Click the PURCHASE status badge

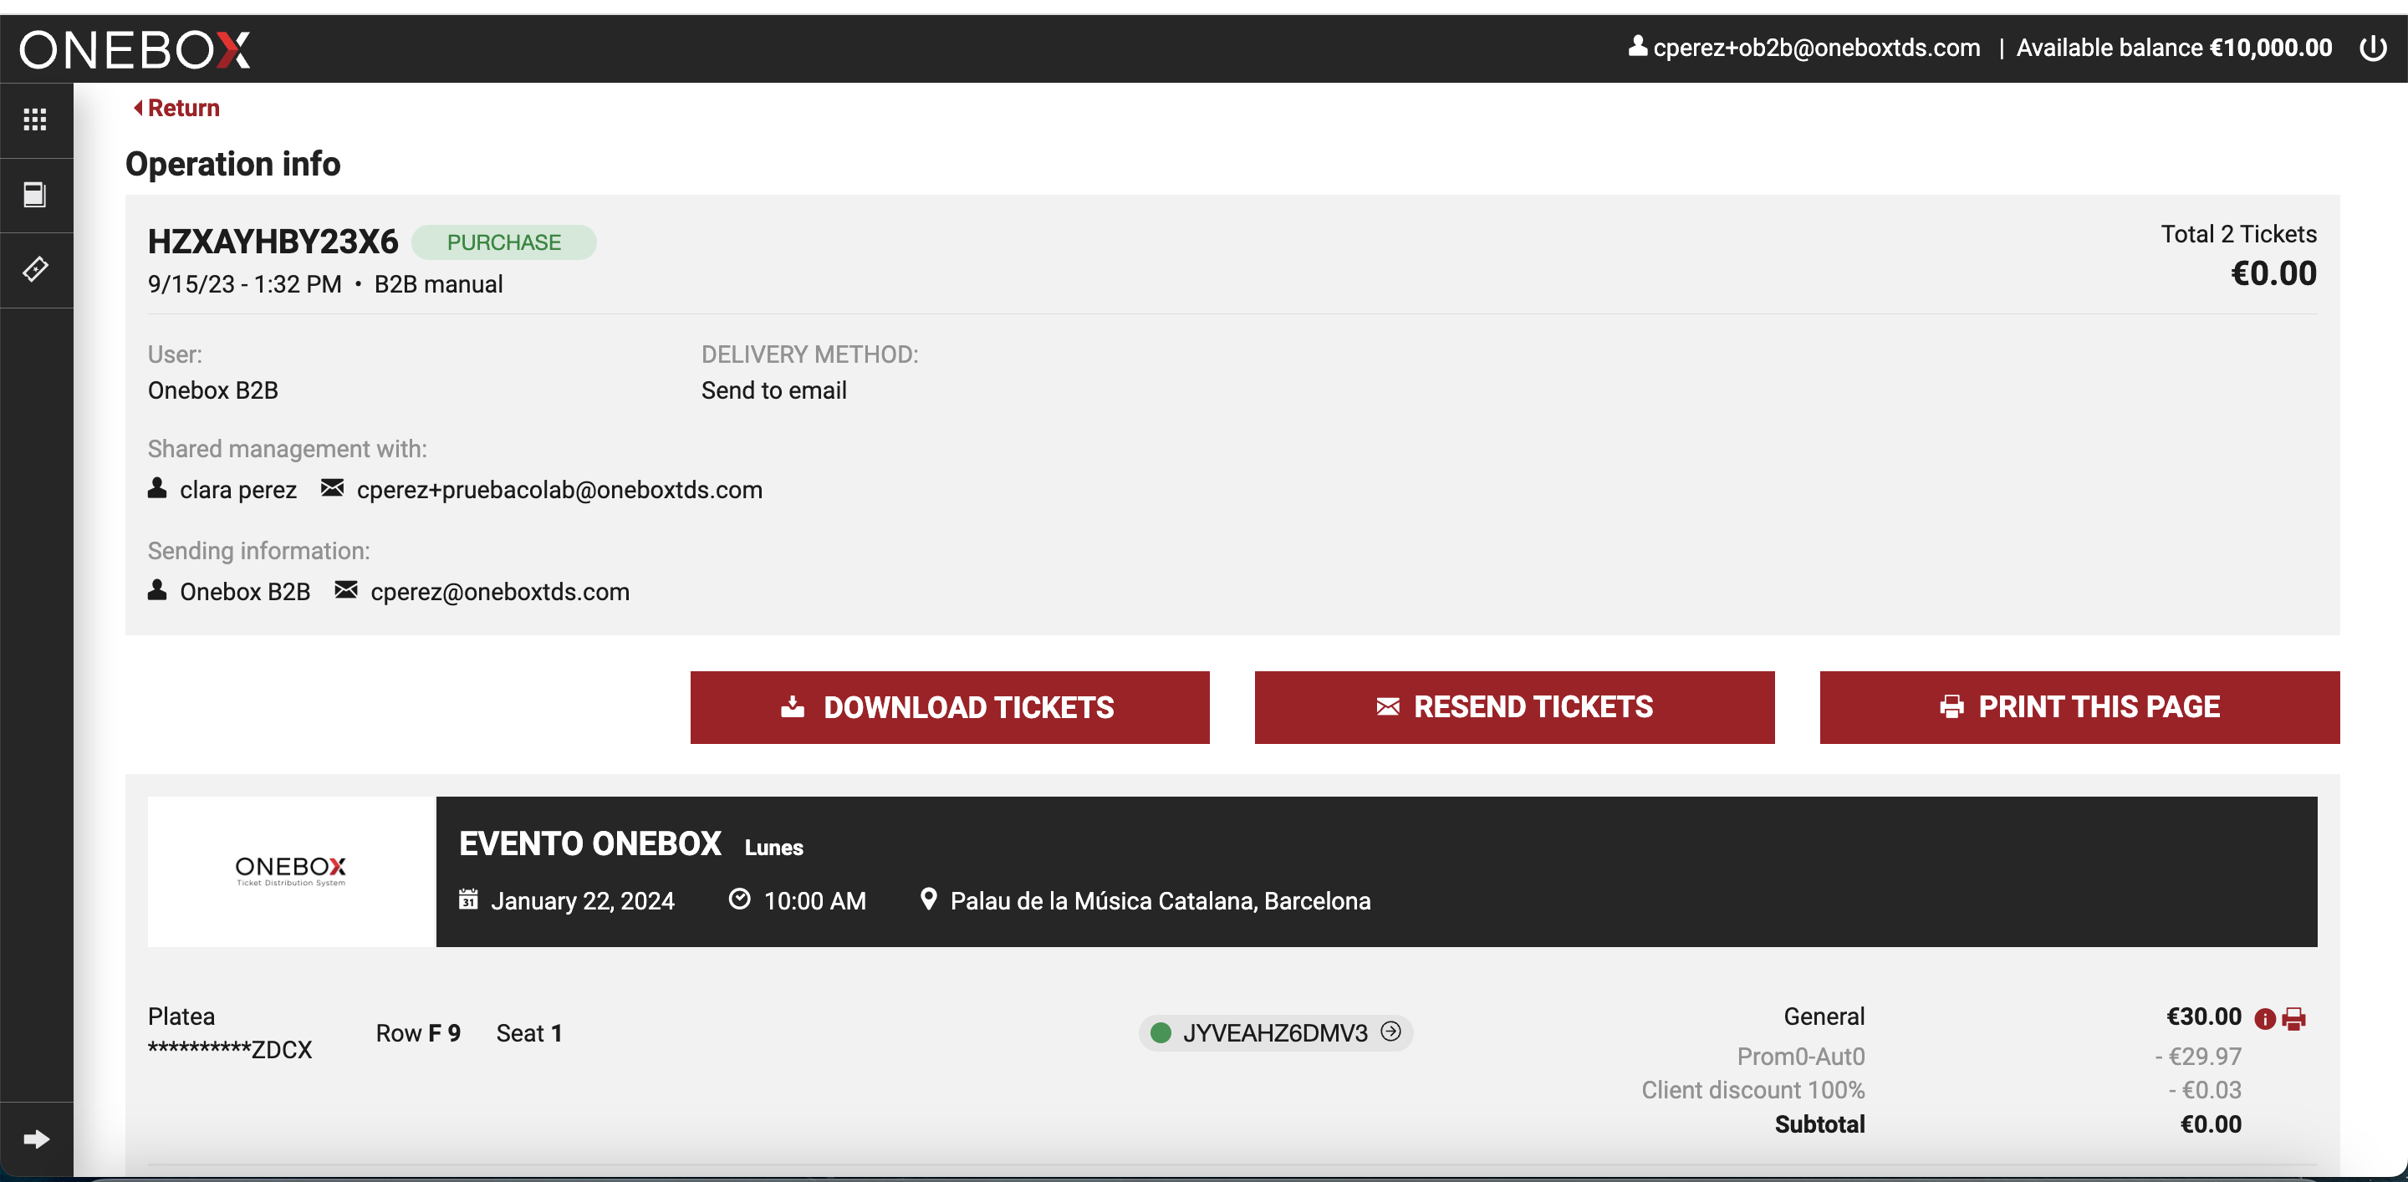[x=504, y=242]
